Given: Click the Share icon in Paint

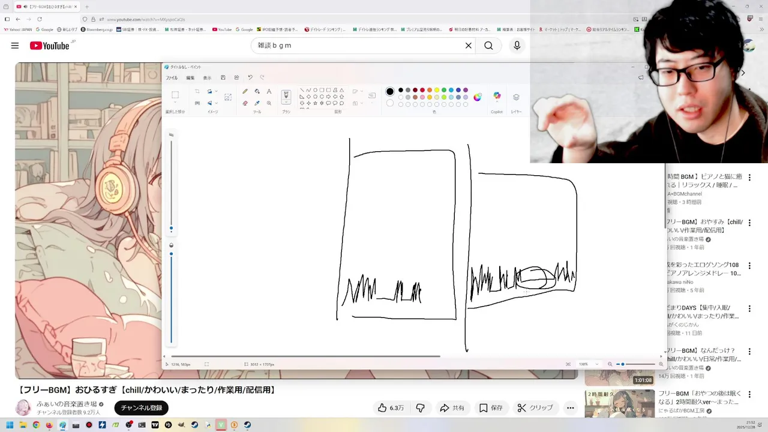Looking at the screenshot, I should tap(236, 77).
